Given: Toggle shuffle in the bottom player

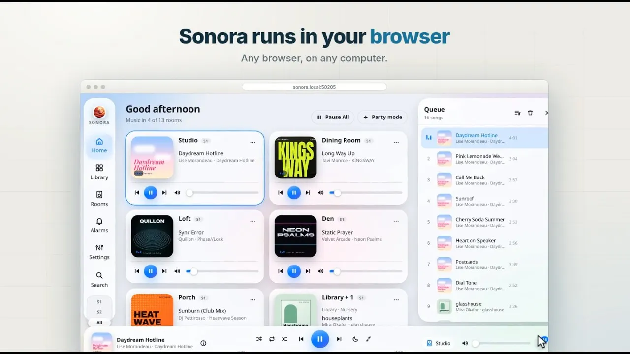Looking at the screenshot, I should (x=259, y=339).
